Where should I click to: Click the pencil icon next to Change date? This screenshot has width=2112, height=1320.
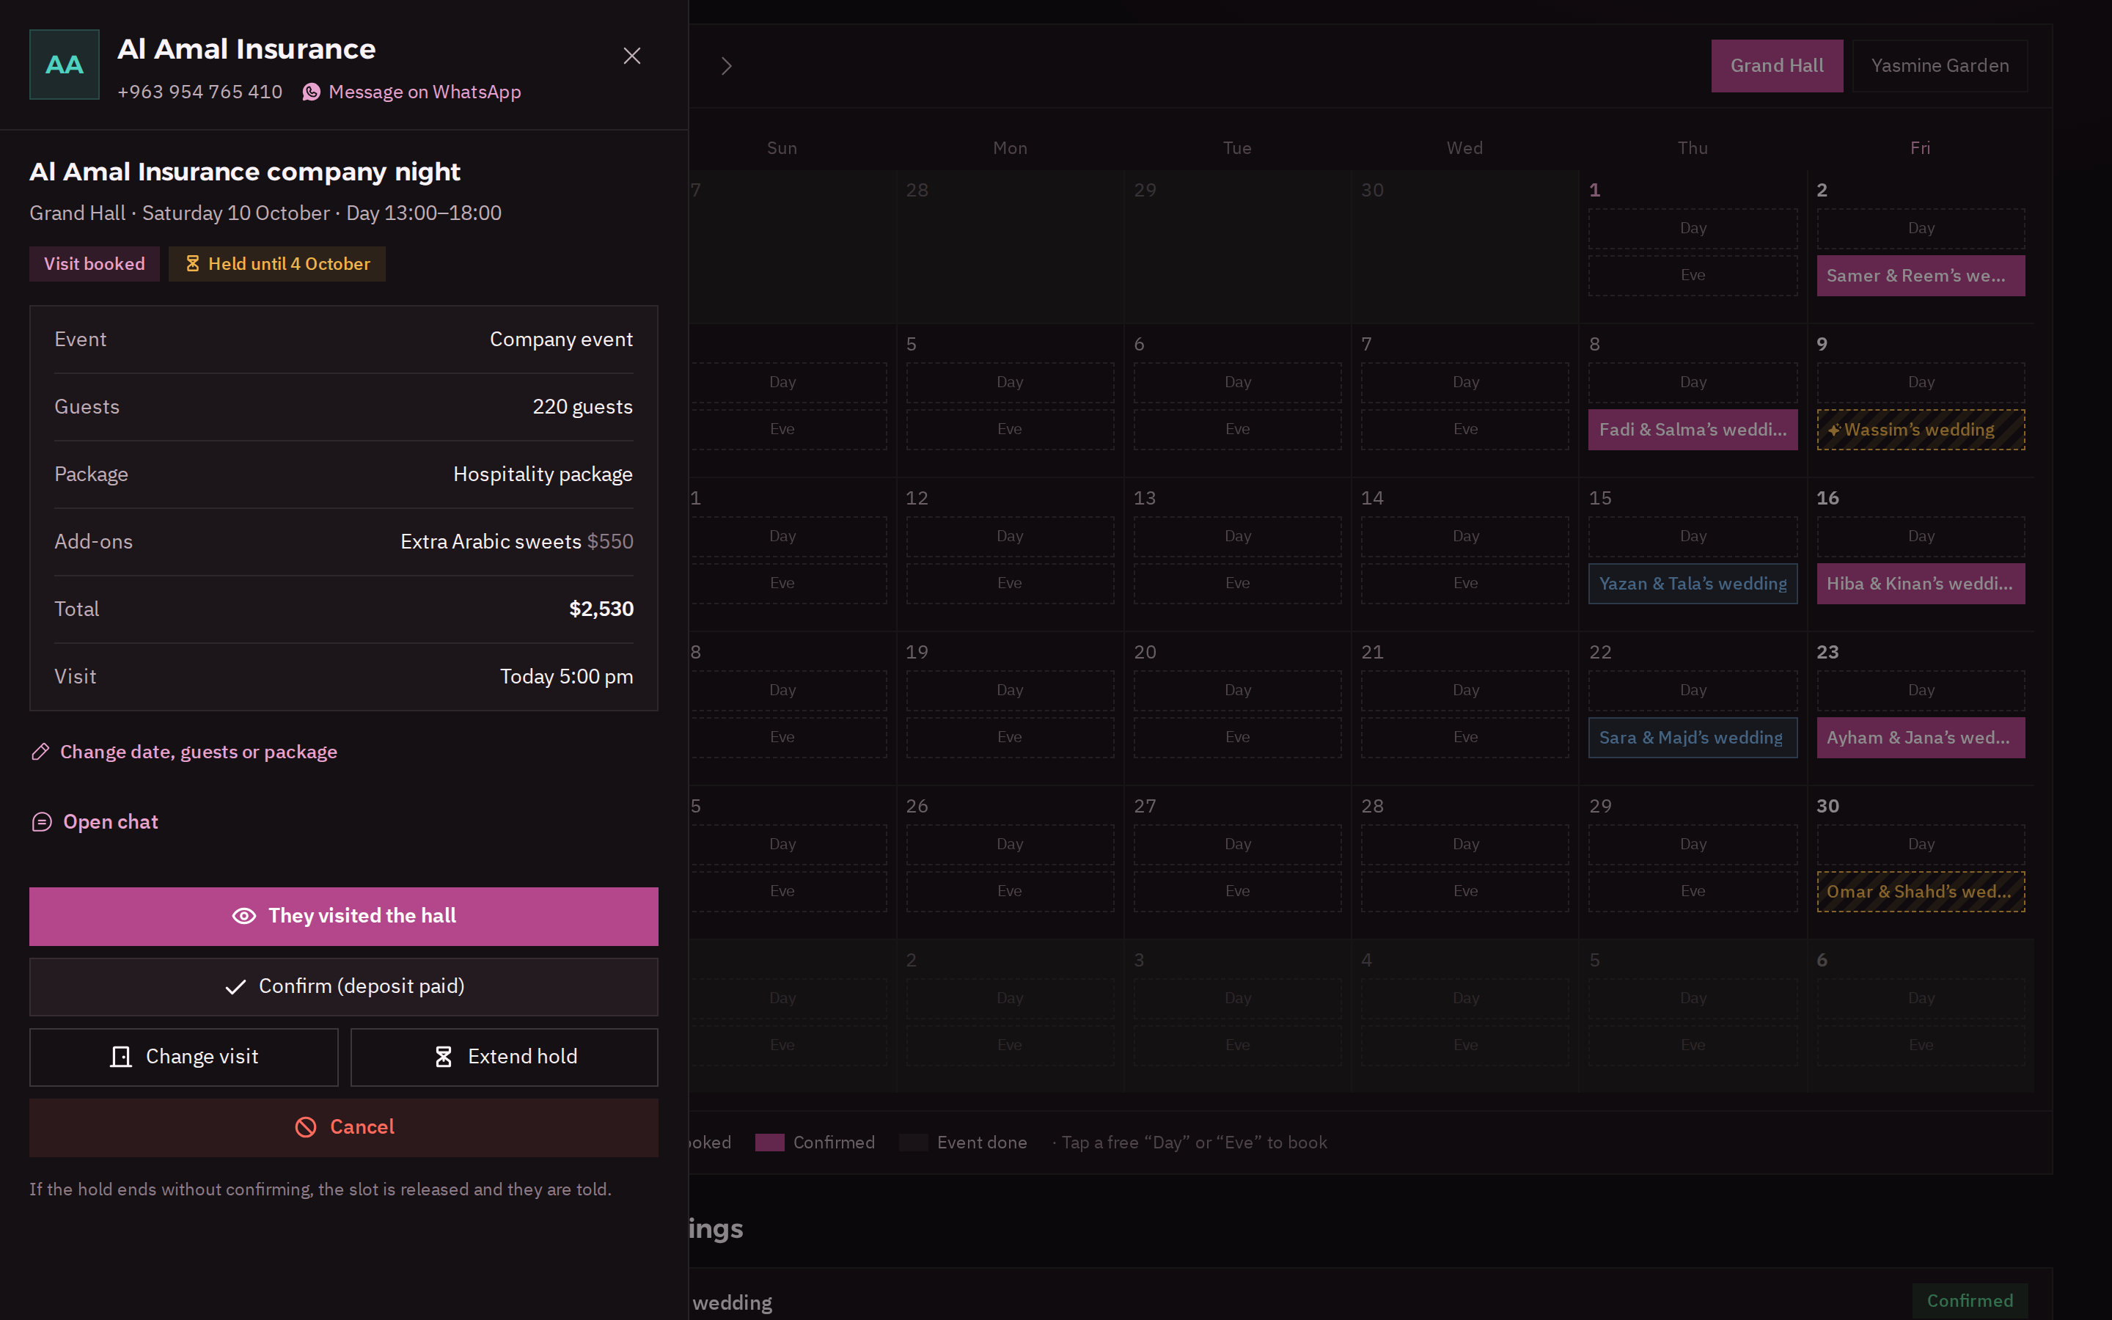click(40, 752)
